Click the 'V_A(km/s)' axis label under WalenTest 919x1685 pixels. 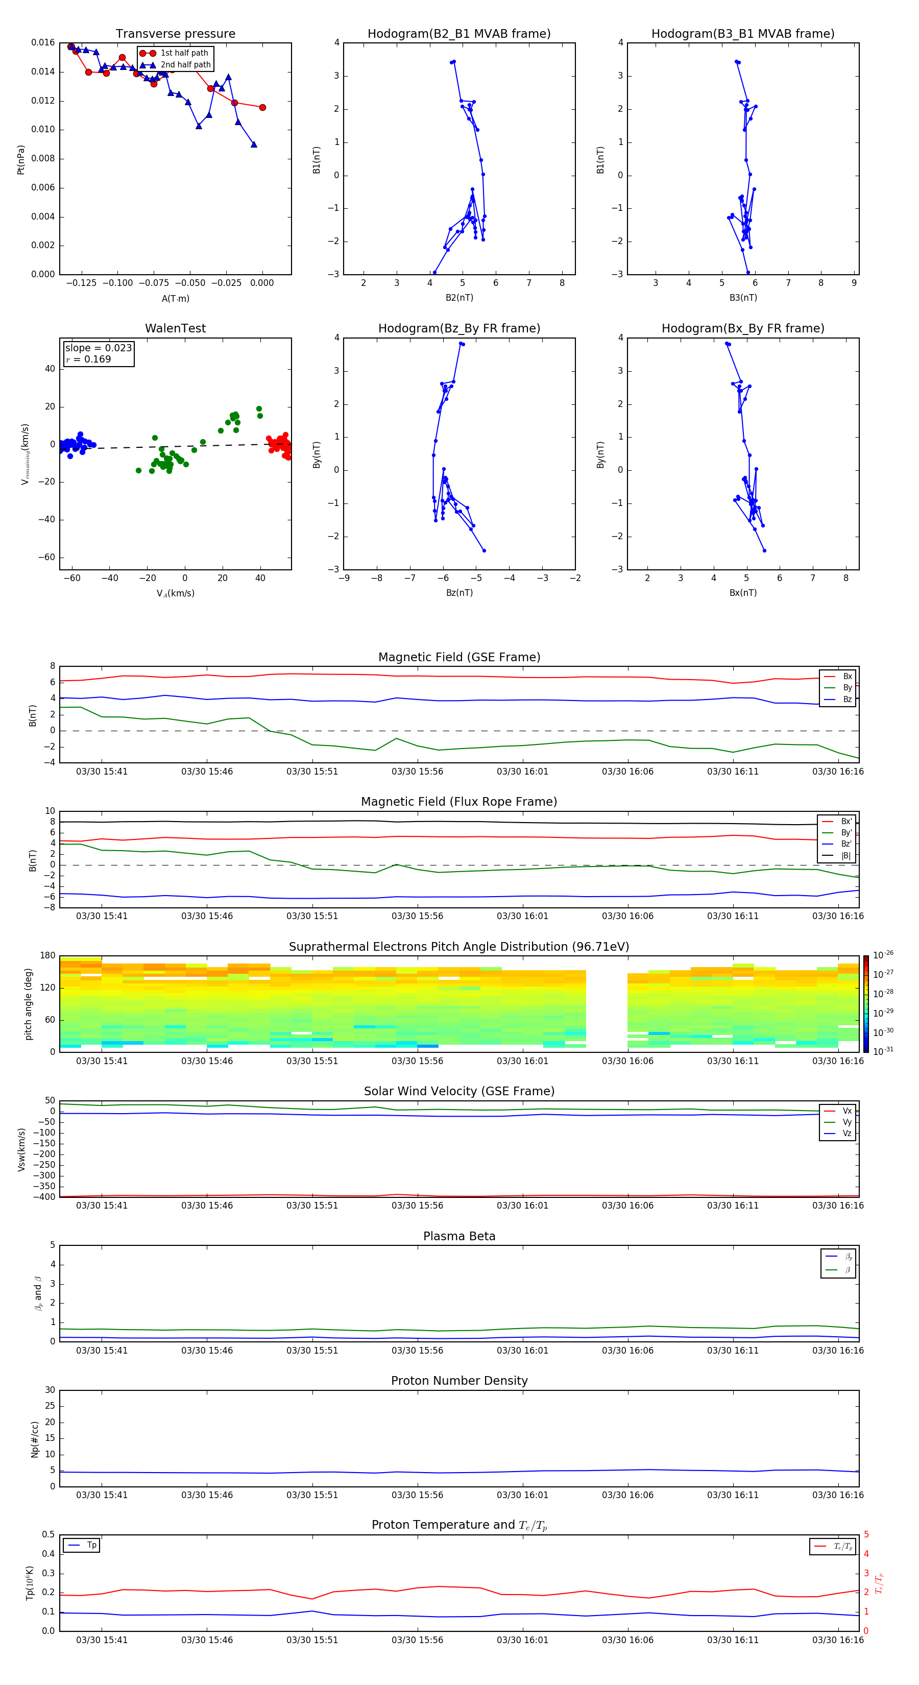175,593
